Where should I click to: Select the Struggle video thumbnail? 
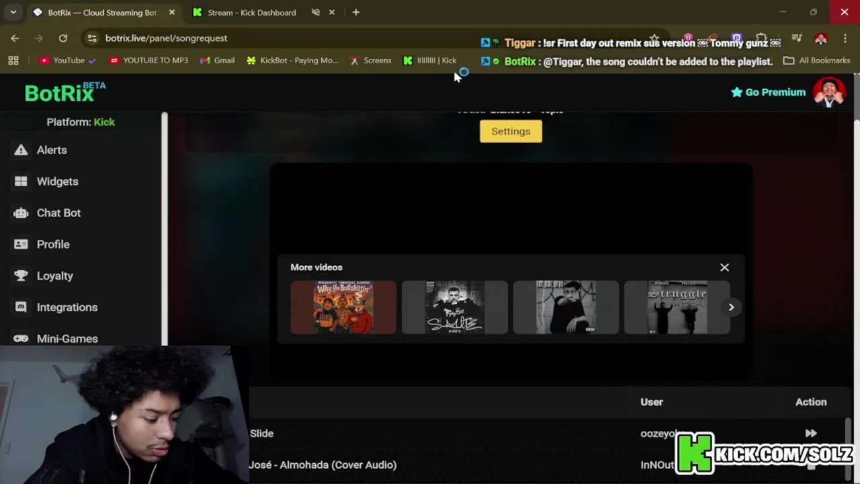[677, 307]
